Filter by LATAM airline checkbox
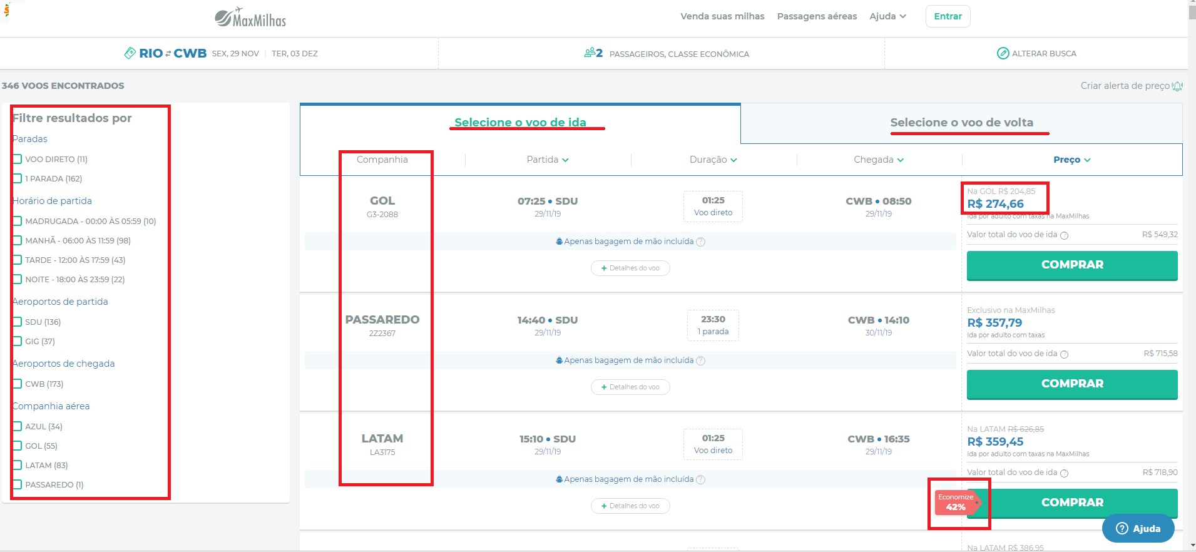 pos(18,465)
